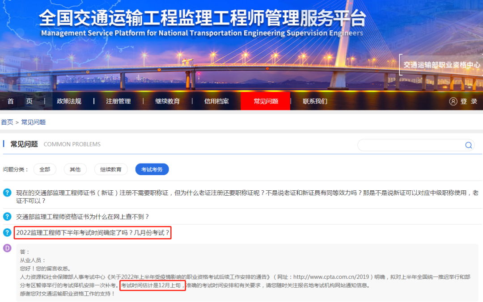483x302 pixels.
Task: Click the 问题分类 label
Action: [x=15, y=169]
